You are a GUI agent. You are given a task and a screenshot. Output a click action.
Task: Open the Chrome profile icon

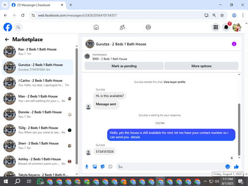(234, 15)
